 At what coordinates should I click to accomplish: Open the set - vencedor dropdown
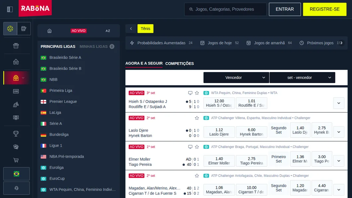coord(302,77)
